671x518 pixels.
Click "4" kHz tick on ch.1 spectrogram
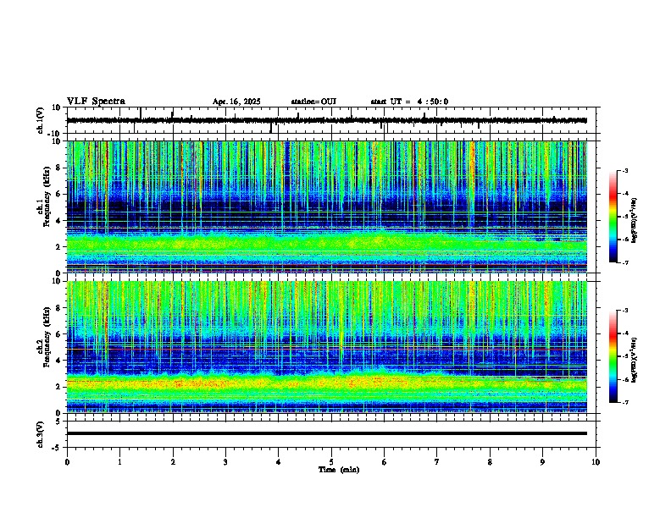pos(59,221)
